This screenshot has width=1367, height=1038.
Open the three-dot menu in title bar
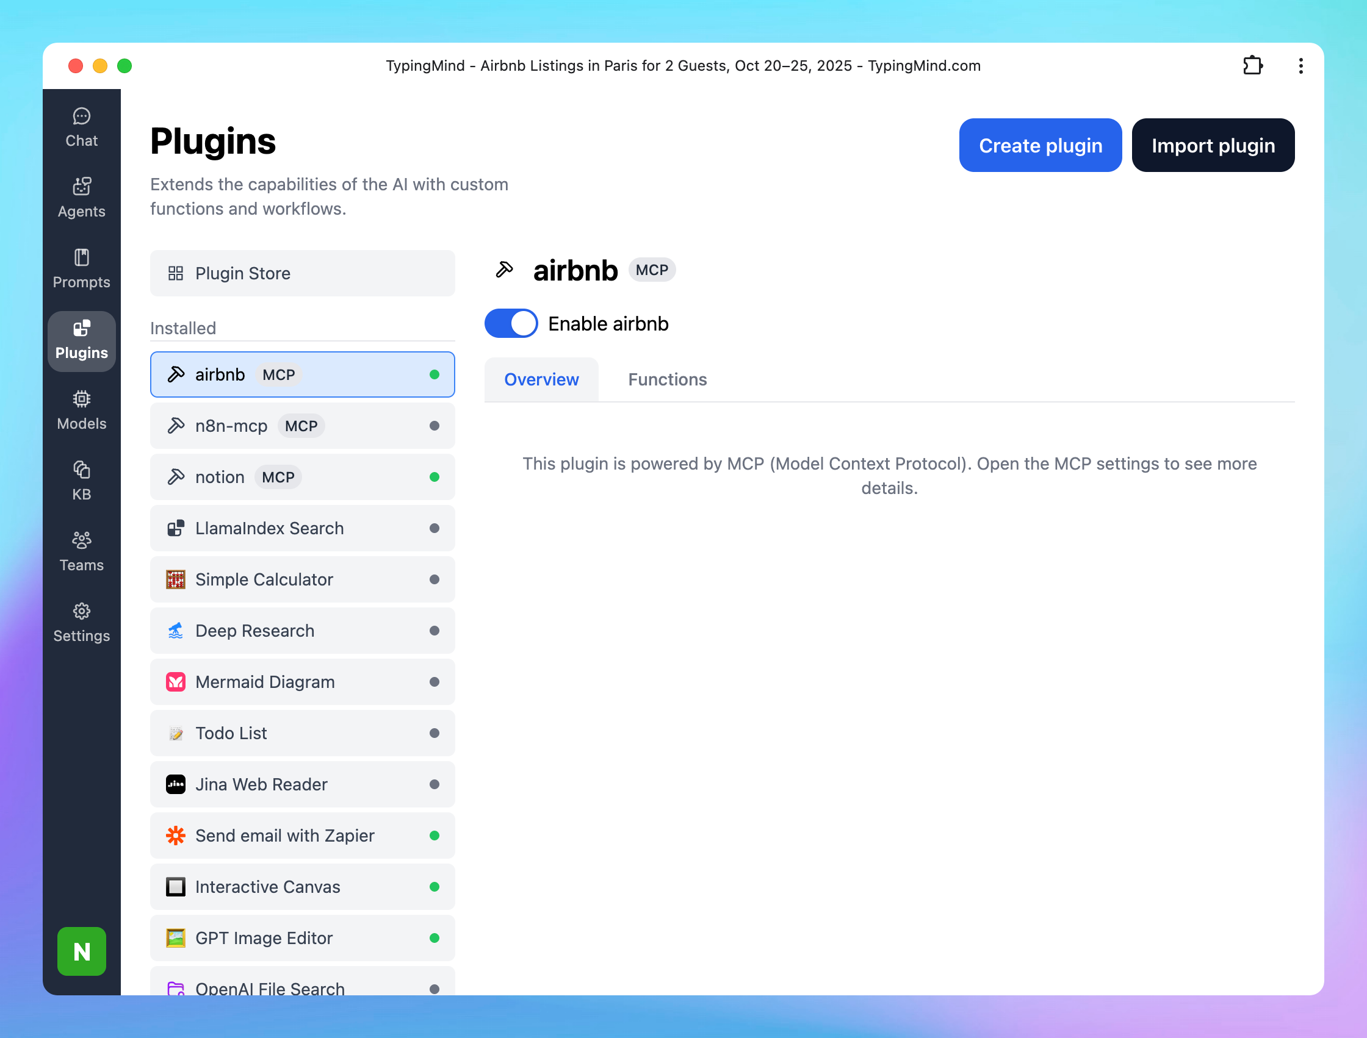tap(1300, 65)
